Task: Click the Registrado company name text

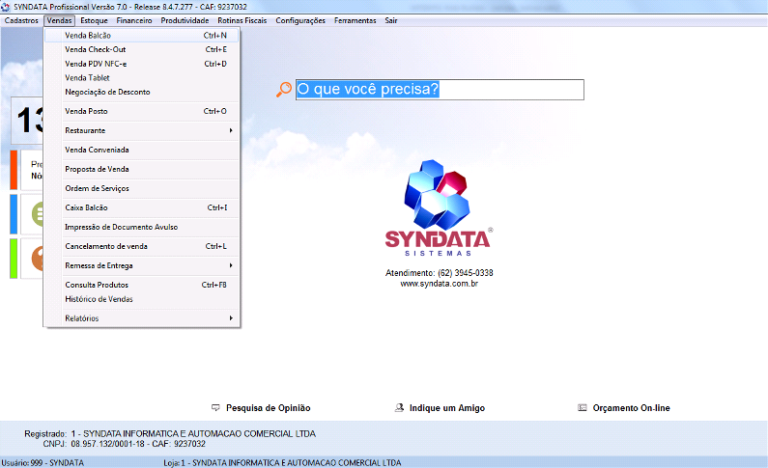Action: (x=170, y=434)
